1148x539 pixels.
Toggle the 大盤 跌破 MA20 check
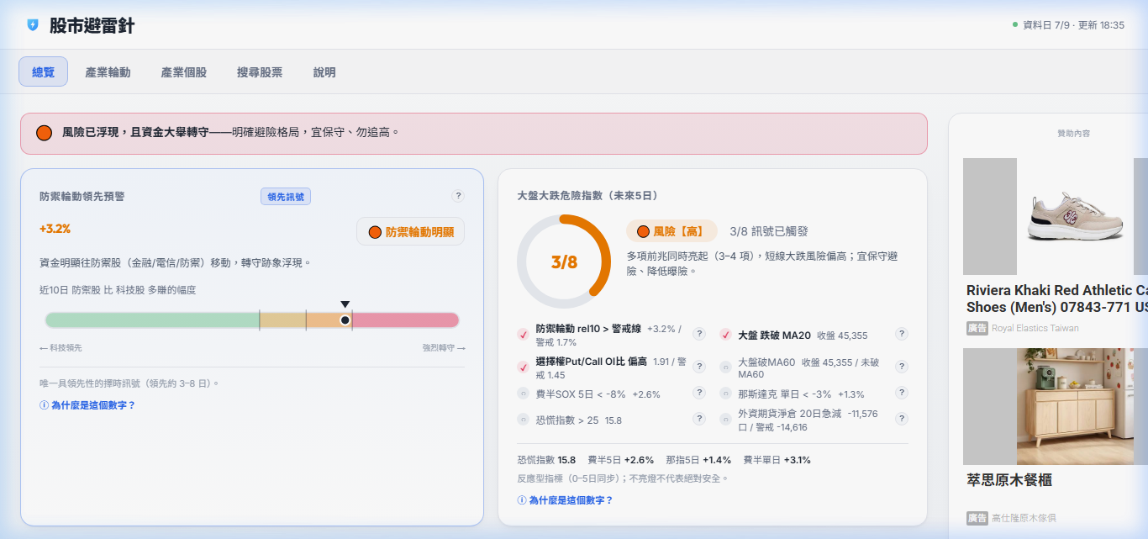point(725,335)
